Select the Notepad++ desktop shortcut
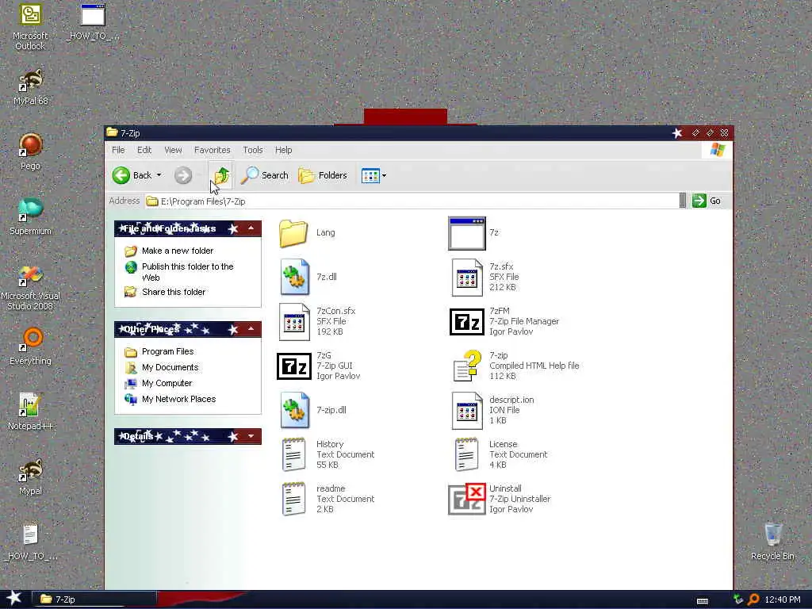Viewport: 812px width, 609px height. (30, 412)
